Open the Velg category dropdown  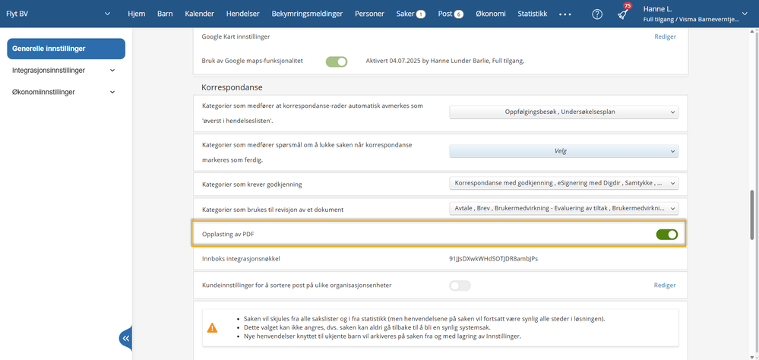(564, 151)
